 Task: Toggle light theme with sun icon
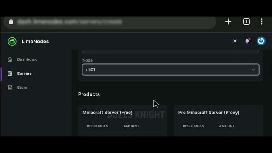click(235, 41)
